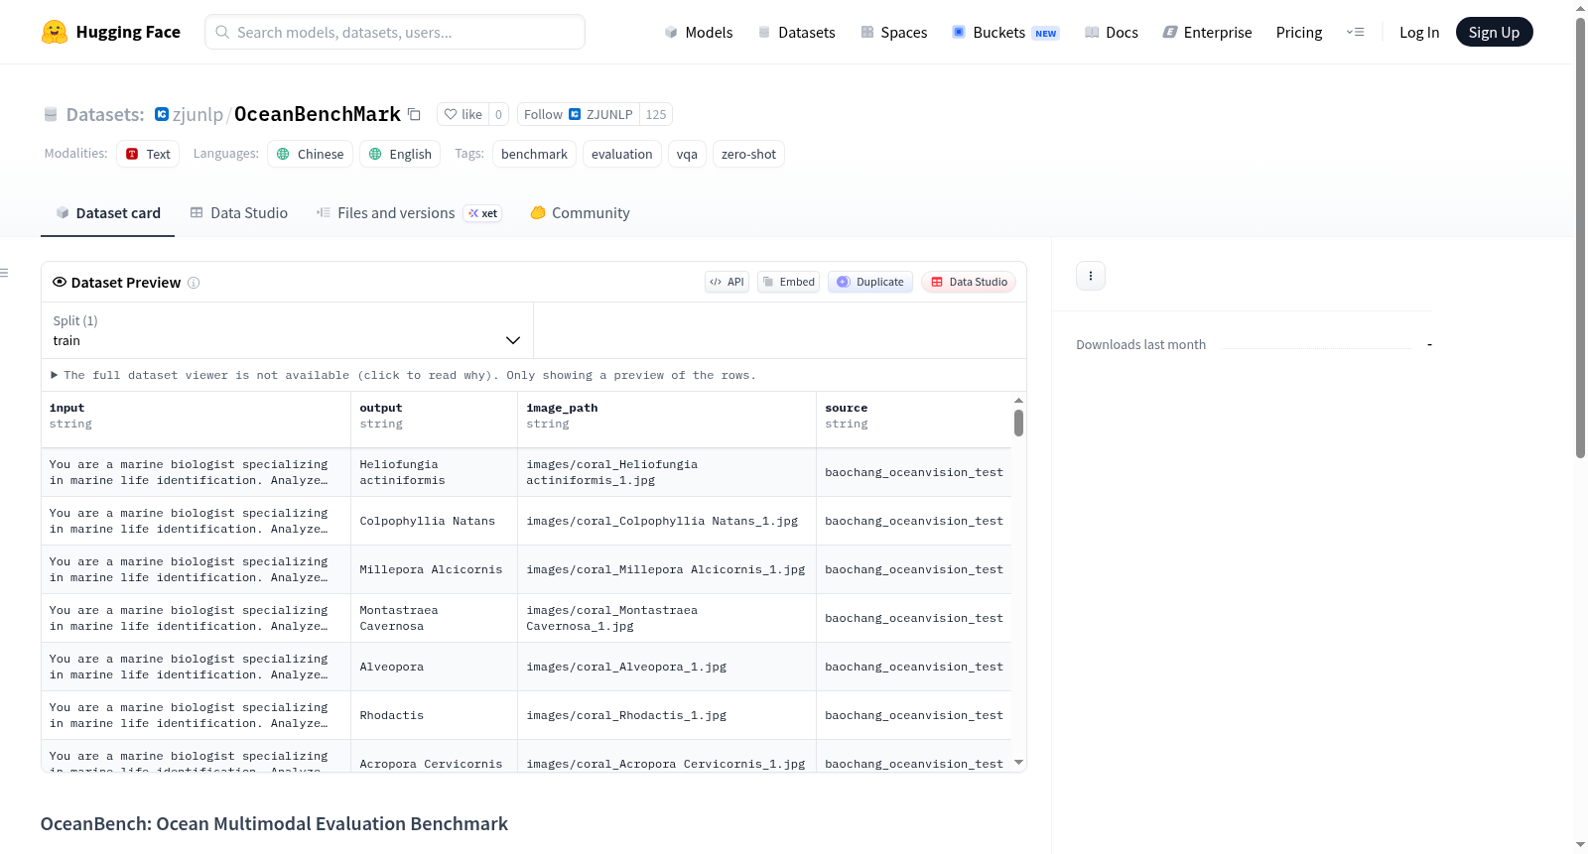Click the images/coral_Rhodactis_1.jpg cell

[666, 715]
